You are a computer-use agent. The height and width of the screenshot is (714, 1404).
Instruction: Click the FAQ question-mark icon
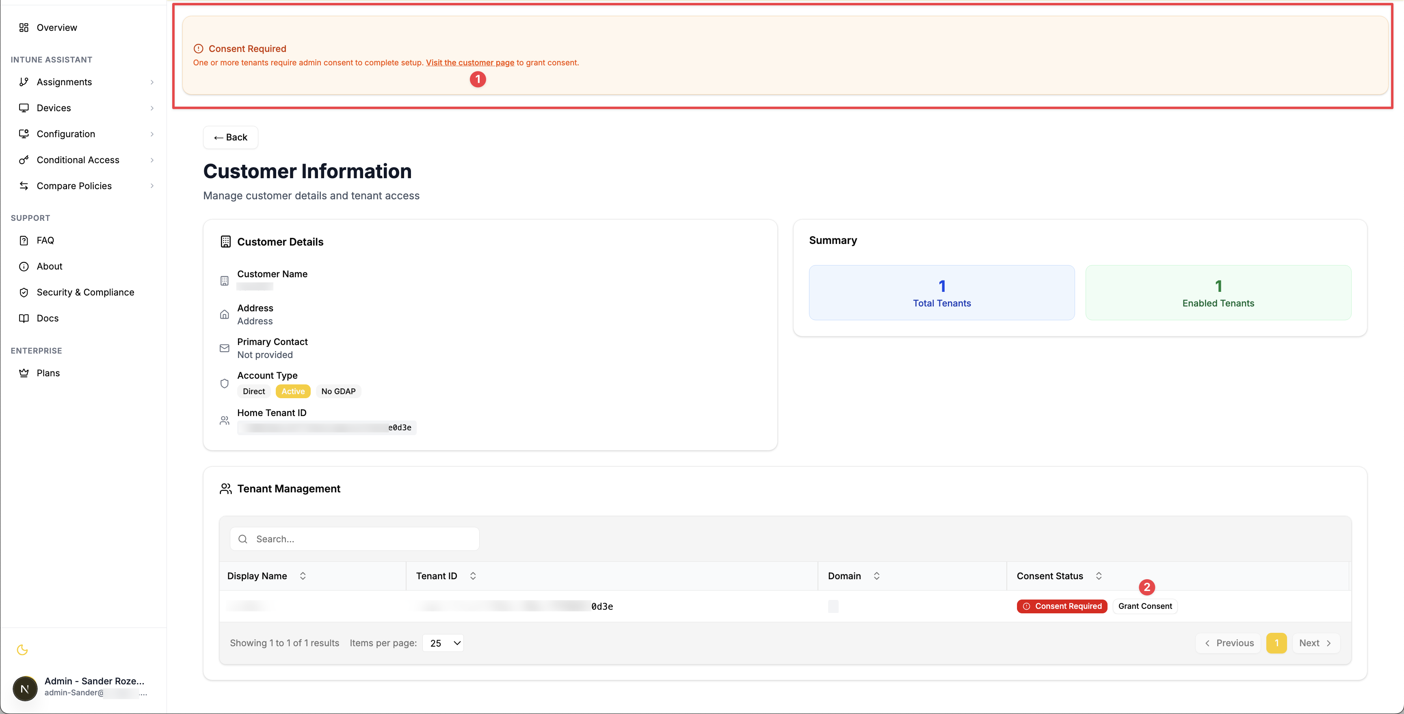point(24,240)
